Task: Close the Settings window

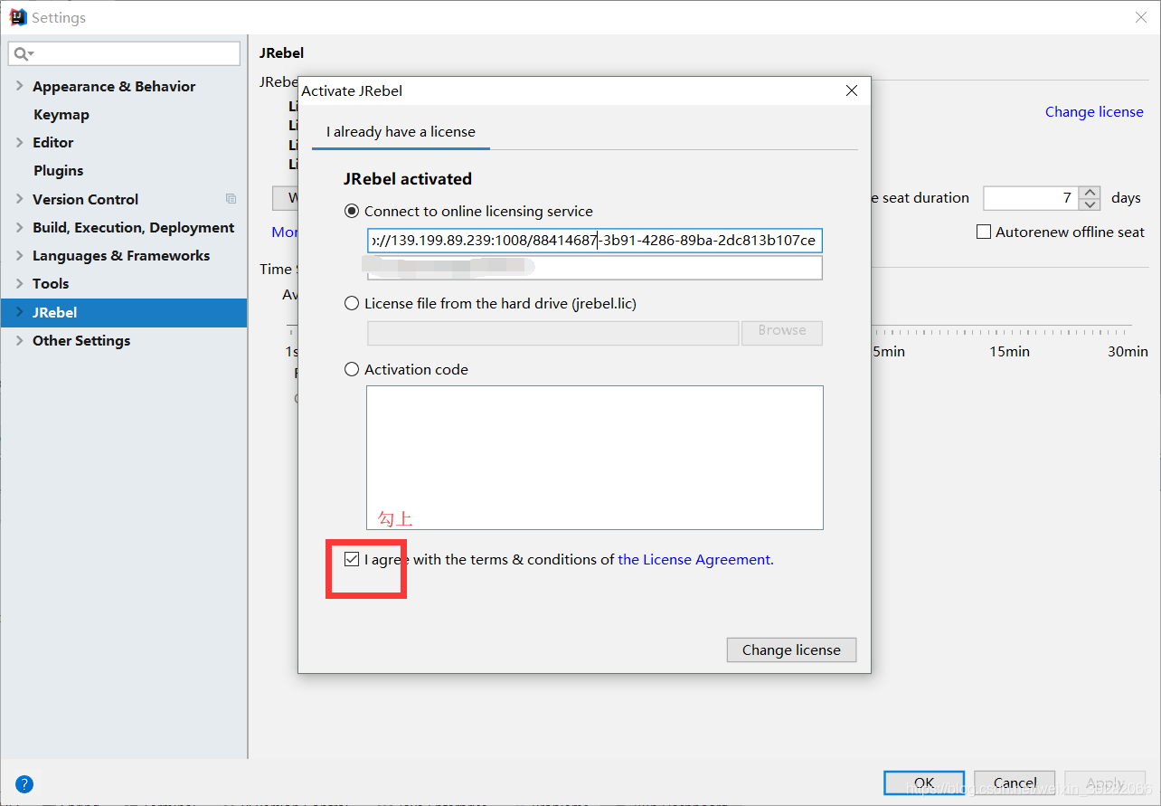Action: (1141, 17)
